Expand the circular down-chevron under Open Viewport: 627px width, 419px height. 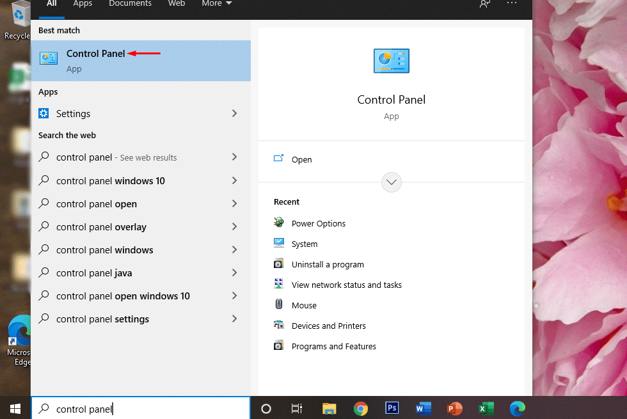(392, 182)
